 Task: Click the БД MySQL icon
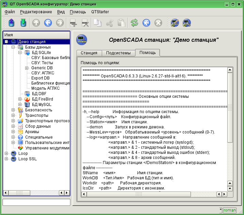coord(27,105)
